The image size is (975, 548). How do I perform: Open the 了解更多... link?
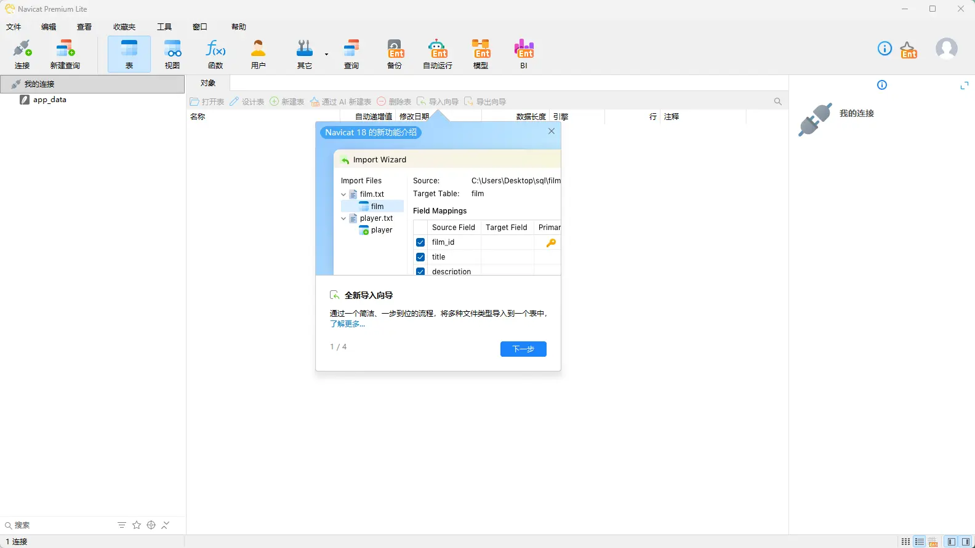coord(347,324)
